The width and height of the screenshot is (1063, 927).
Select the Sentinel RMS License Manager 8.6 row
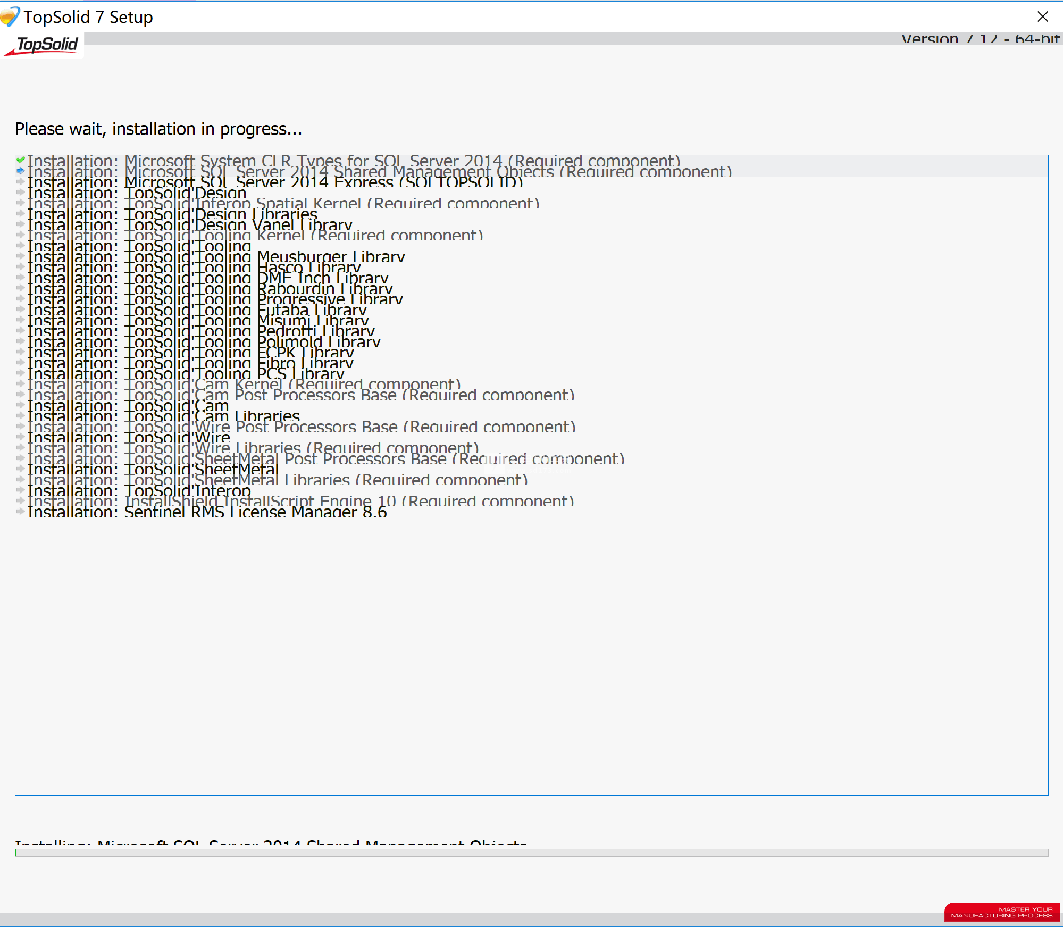(x=532, y=512)
